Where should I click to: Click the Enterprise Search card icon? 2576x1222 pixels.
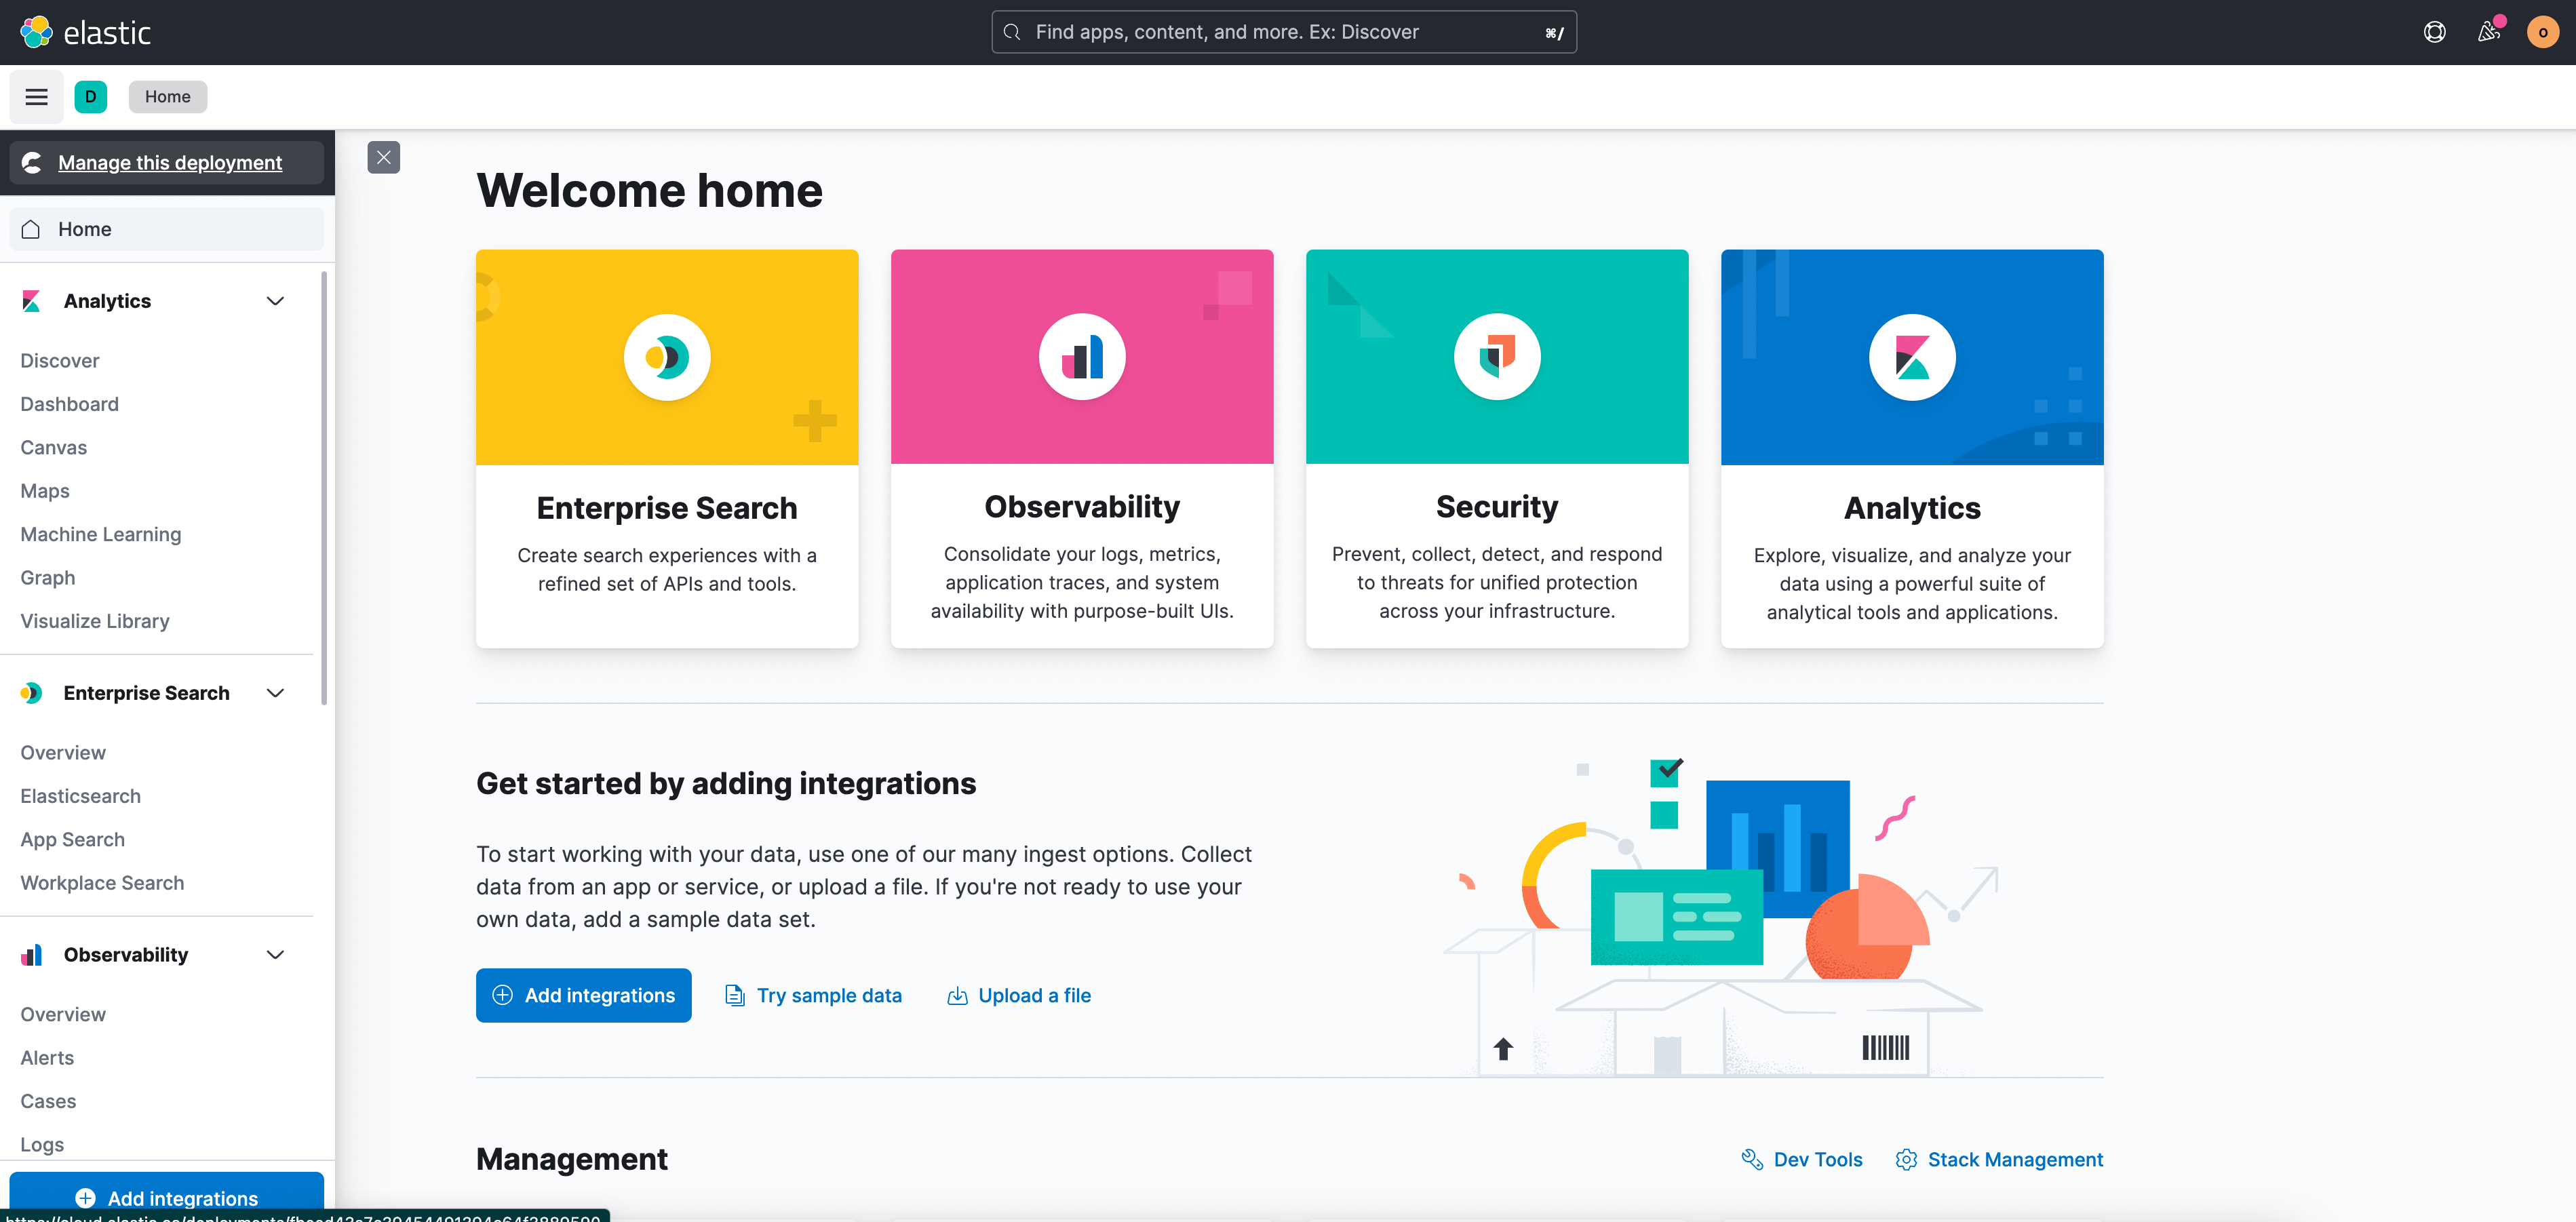pyautogui.click(x=667, y=357)
